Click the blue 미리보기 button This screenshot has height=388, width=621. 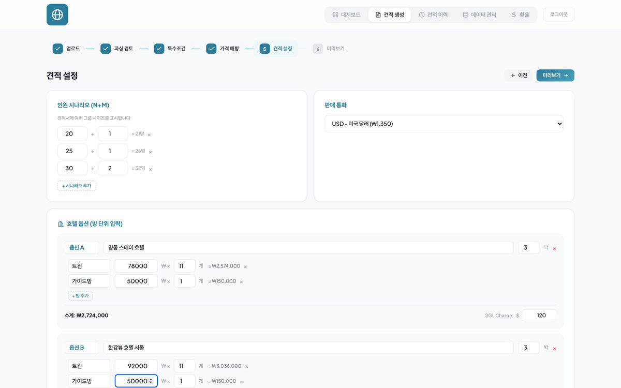(555, 76)
